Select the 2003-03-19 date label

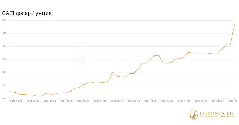pos(117,101)
